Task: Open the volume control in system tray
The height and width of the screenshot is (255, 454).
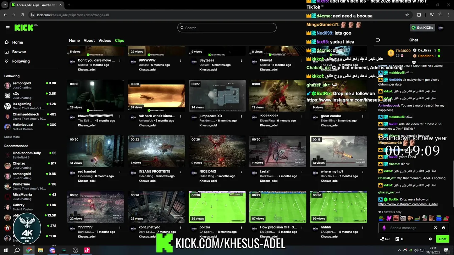Action: point(416,250)
